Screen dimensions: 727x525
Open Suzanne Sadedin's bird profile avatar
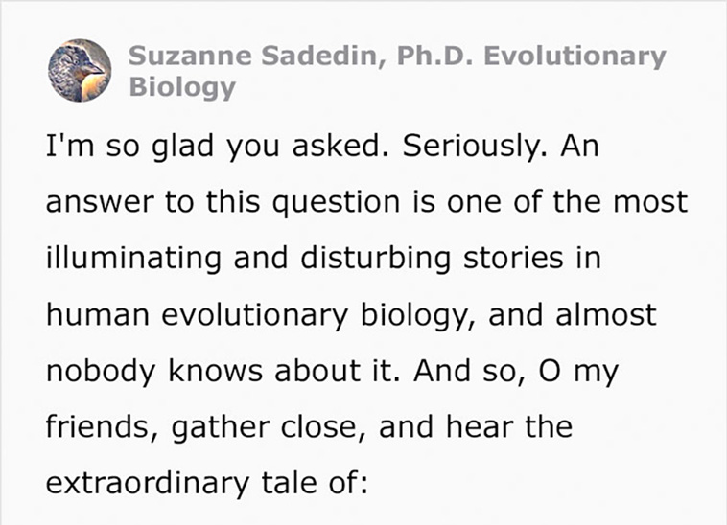click(x=80, y=70)
